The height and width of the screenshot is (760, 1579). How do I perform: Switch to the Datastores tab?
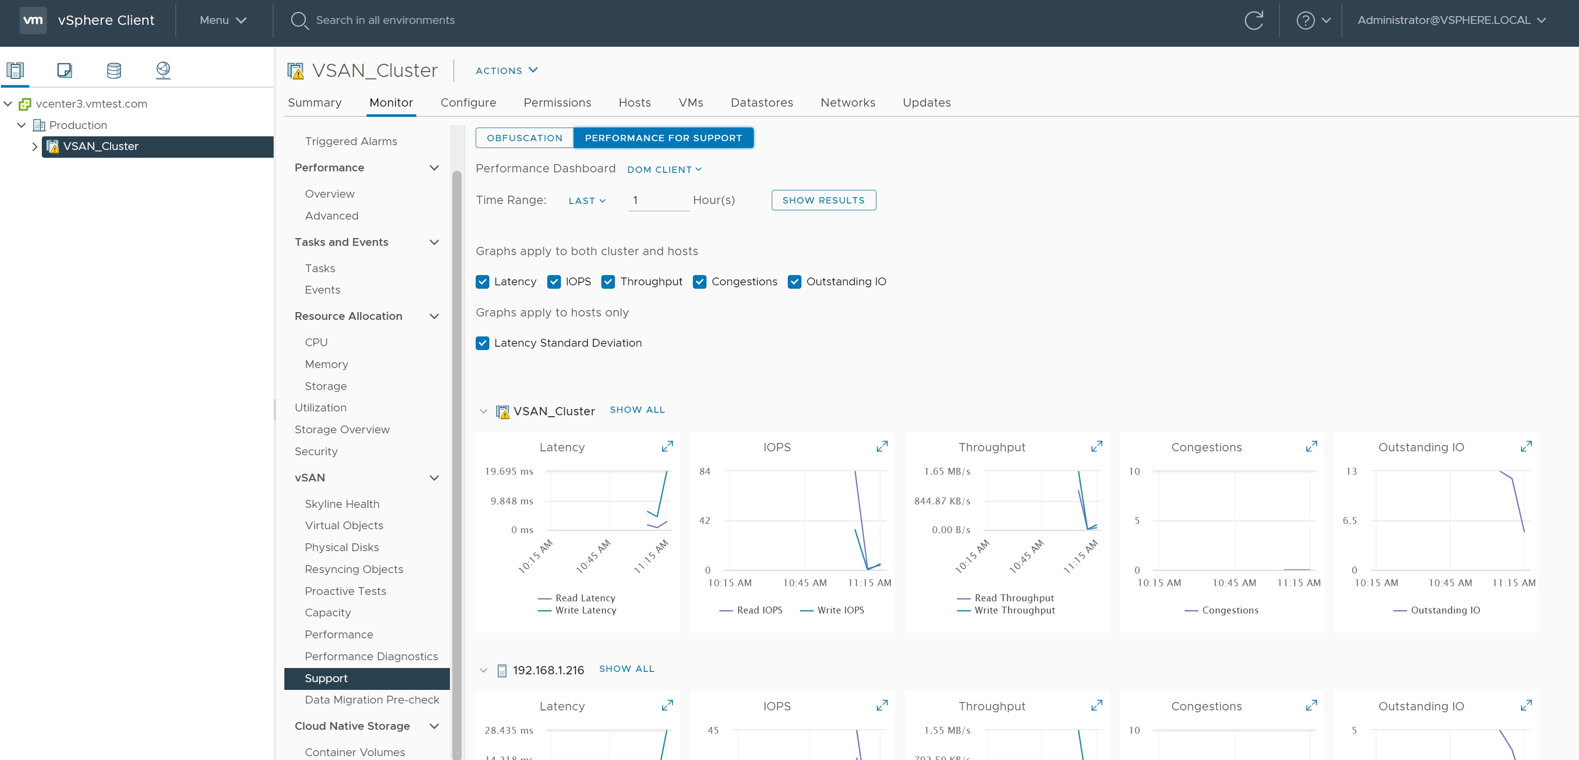point(762,102)
